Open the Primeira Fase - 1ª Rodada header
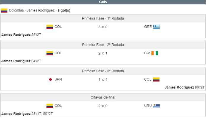211x118 pixels. pos(103,18)
